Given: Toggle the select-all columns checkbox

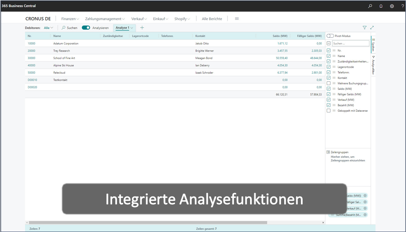Looking at the screenshot, I should tap(329, 43).
